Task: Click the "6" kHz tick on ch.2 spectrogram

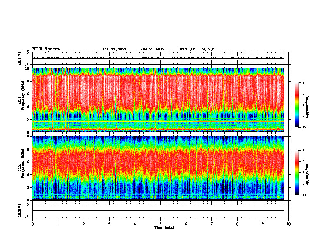Action: (29, 162)
